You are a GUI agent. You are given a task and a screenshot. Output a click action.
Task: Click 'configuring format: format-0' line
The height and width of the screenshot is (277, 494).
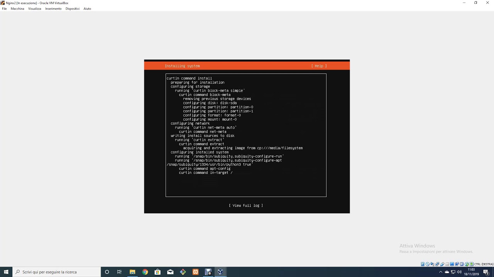click(212, 115)
